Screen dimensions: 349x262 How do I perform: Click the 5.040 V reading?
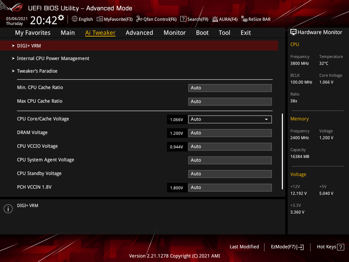[x=326, y=193]
